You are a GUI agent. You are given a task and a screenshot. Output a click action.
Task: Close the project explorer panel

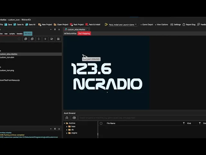(59, 29)
